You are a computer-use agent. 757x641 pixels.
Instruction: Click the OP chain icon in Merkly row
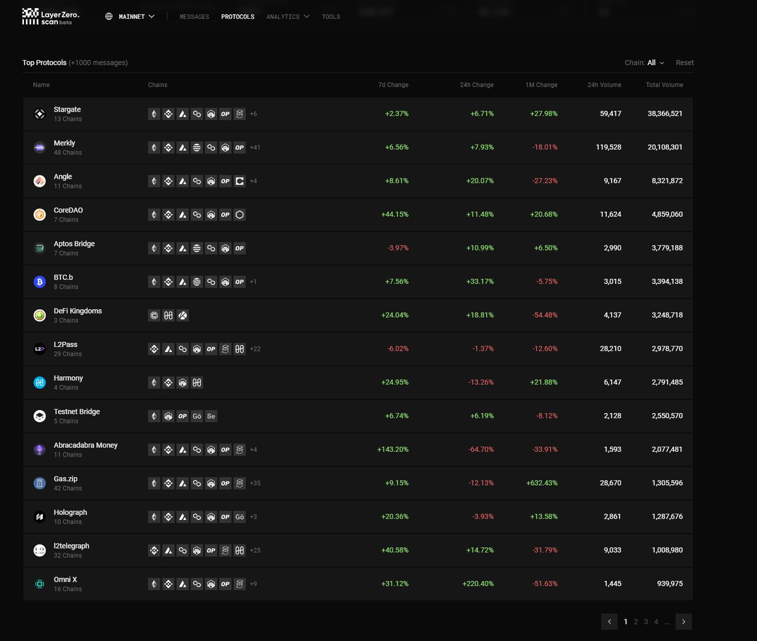240,148
